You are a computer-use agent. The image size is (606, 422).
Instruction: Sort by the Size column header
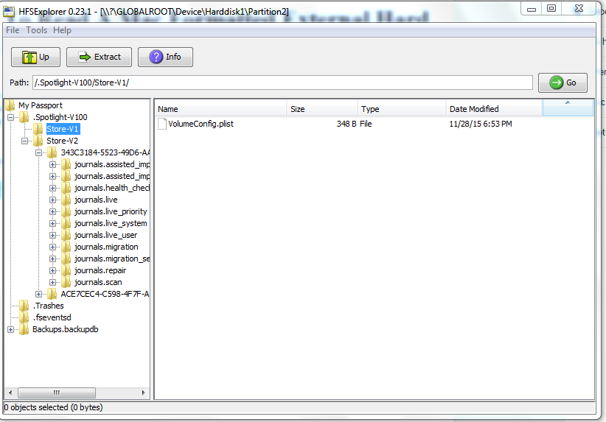tap(322, 109)
